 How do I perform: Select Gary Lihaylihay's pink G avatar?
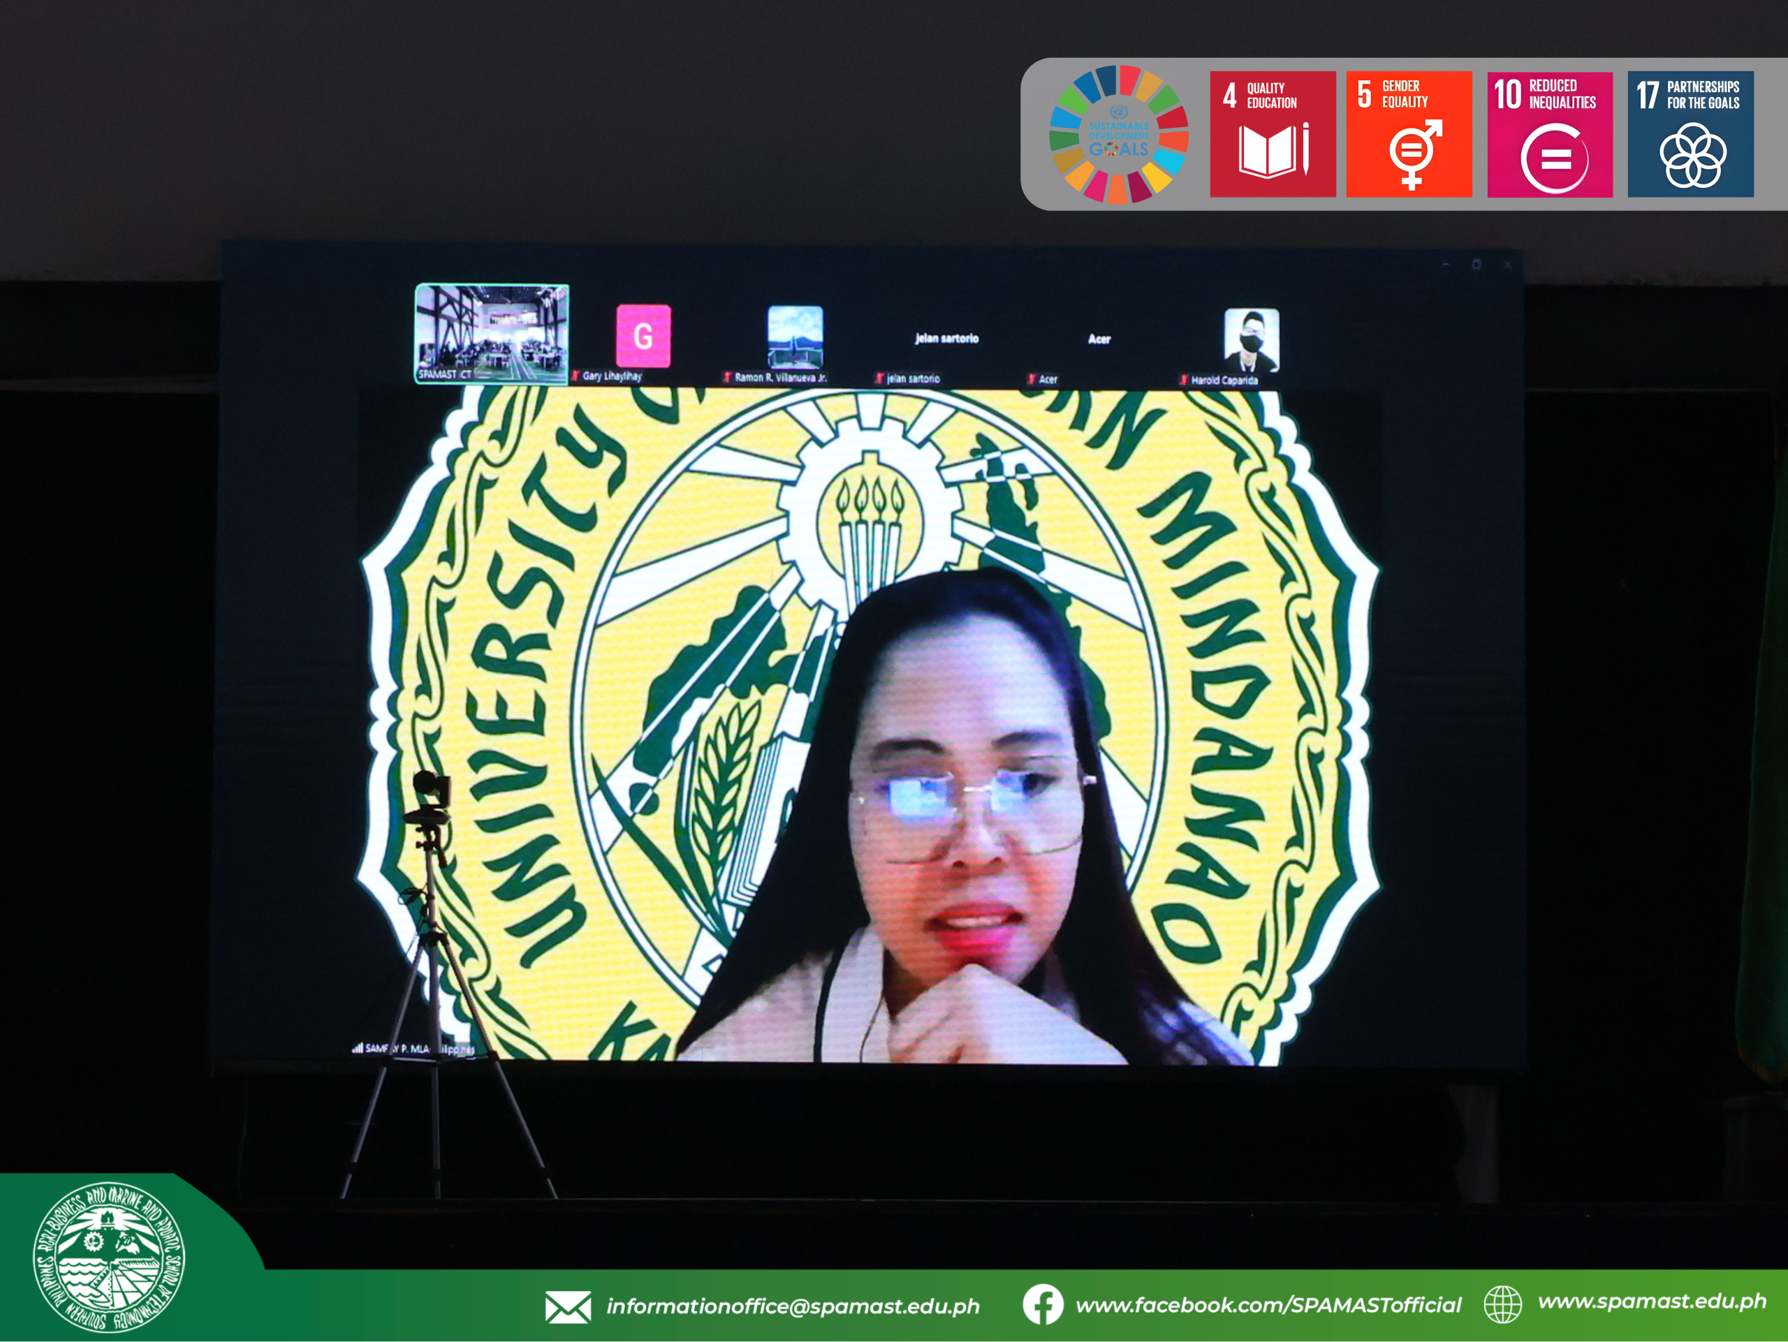pos(643,336)
